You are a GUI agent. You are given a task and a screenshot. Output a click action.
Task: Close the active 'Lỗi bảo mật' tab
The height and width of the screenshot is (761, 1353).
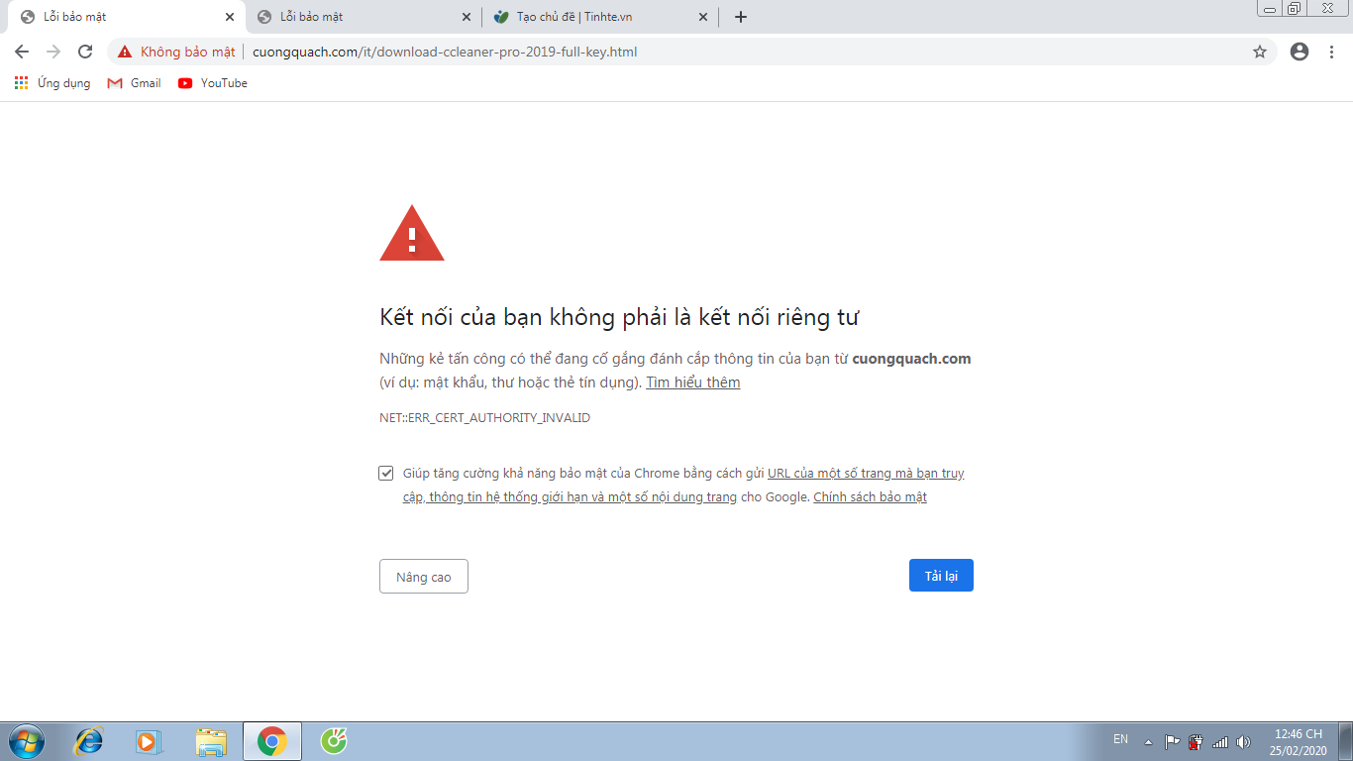tap(230, 17)
